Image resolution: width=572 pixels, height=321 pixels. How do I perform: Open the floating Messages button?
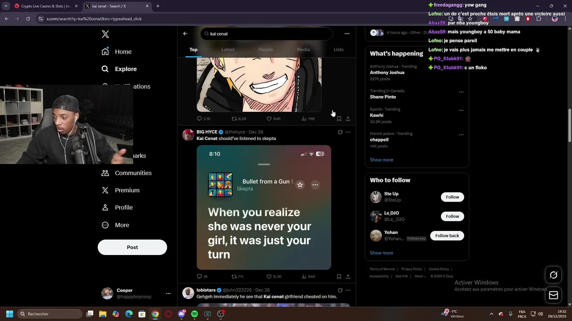point(553,295)
